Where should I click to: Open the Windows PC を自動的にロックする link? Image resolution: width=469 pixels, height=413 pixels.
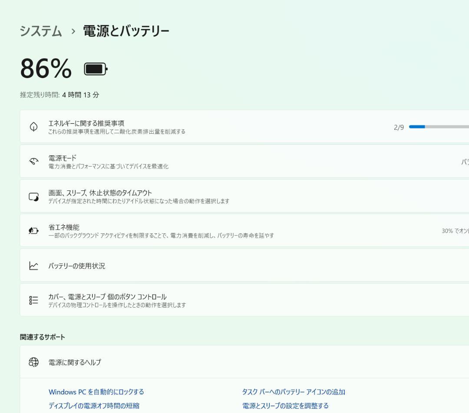(x=96, y=392)
